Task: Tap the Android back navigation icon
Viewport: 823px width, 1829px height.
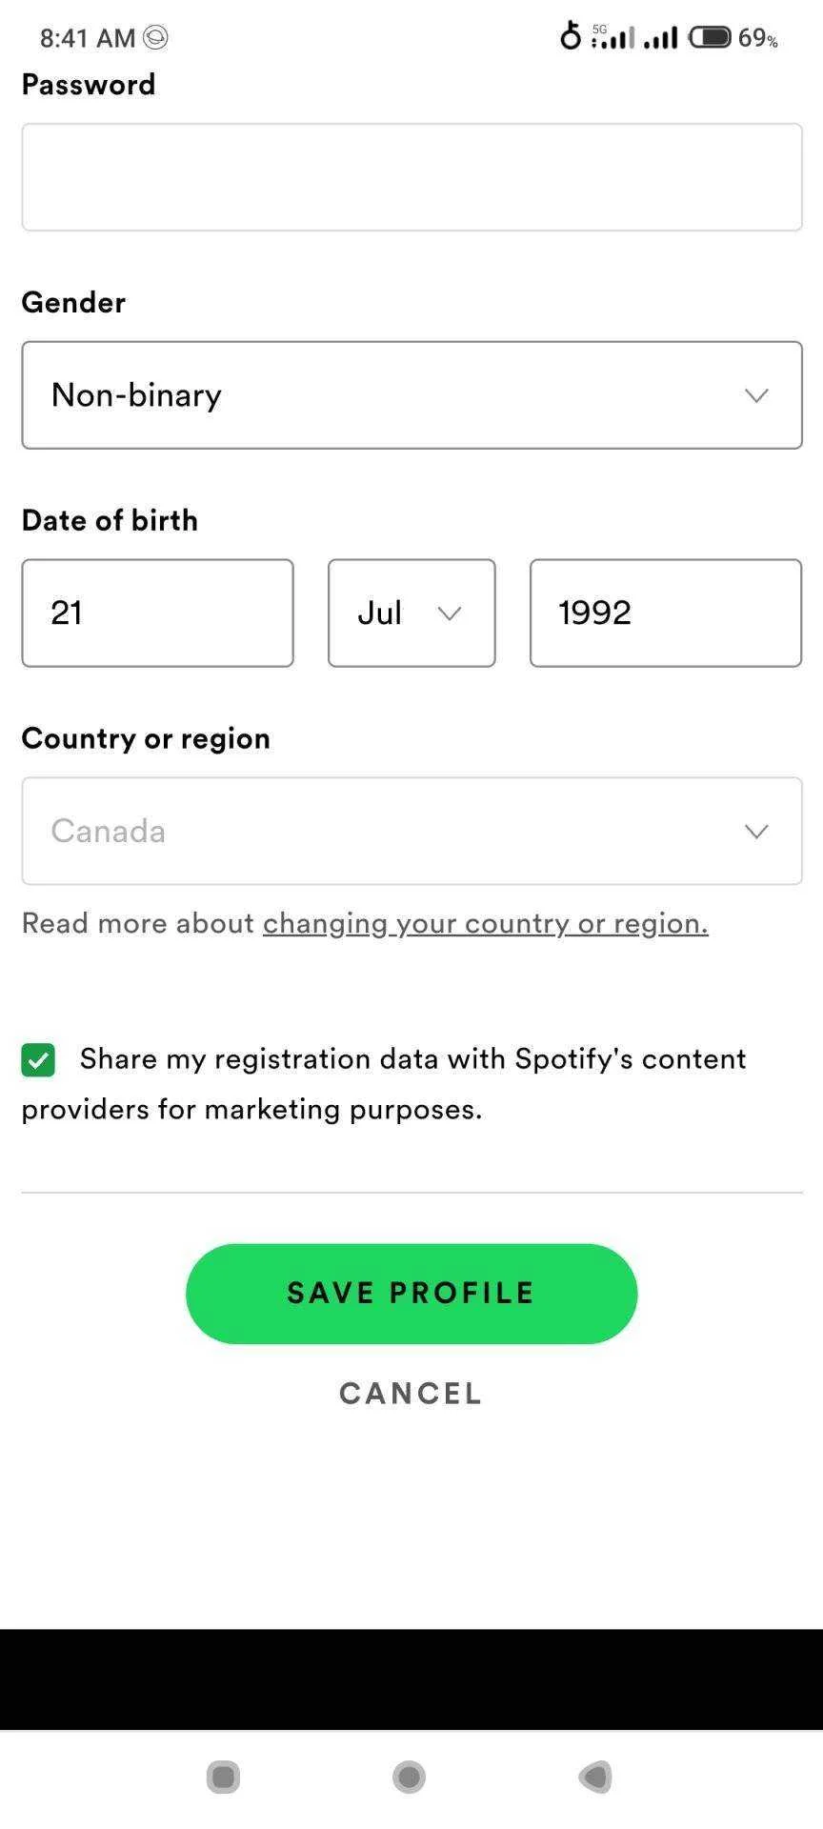Action: (x=595, y=1777)
